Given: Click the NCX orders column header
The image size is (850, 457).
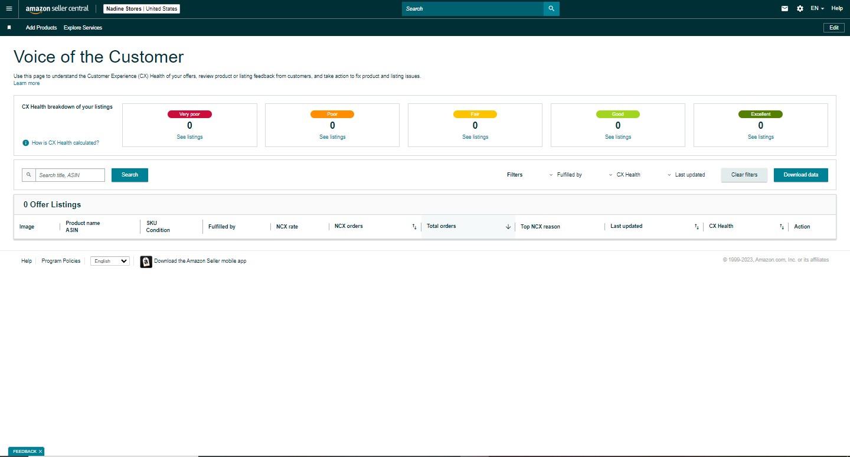Looking at the screenshot, I should [348, 226].
